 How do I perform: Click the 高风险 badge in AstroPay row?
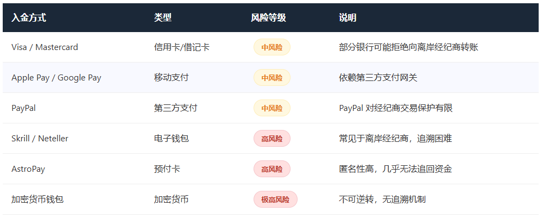pos(272,169)
